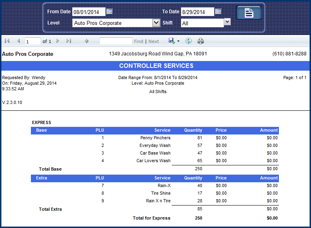Click the To Date input field
The height and width of the screenshot is (228, 311).
(x=197, y=12)
